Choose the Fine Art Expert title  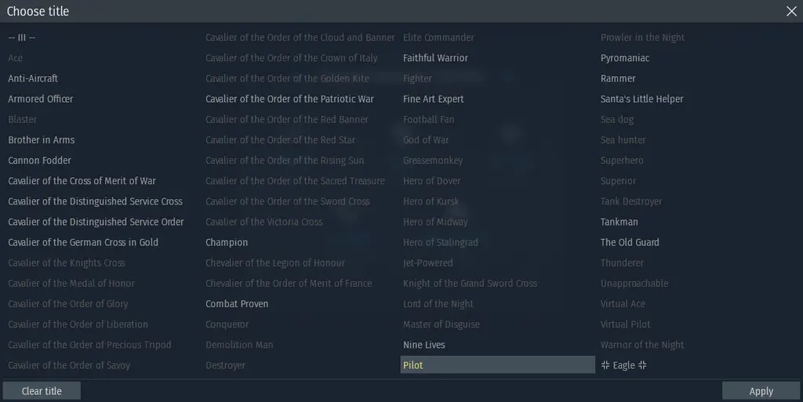pyautogui.click(x=433, y=100)
